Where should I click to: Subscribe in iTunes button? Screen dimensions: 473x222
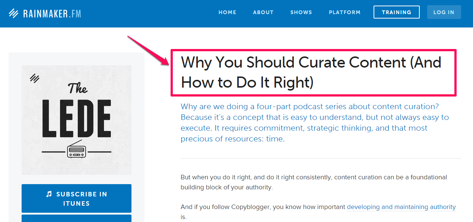point(76,198)
